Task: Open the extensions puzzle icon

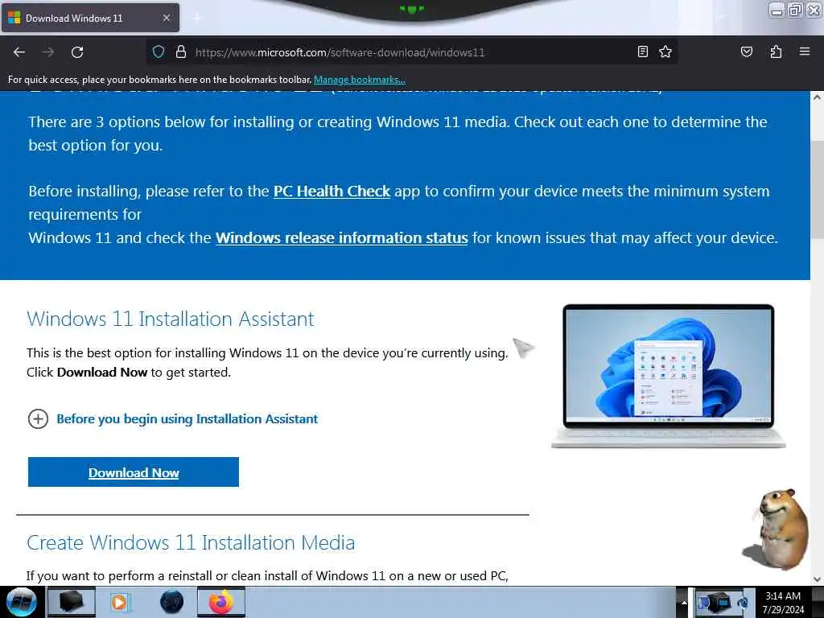Action: (x=776, y=51)
